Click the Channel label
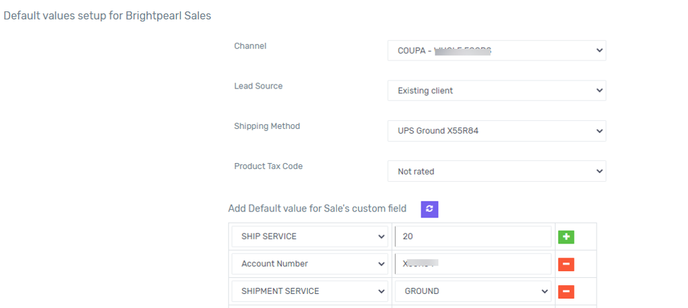The image size is (688, 308). point(250,46)
